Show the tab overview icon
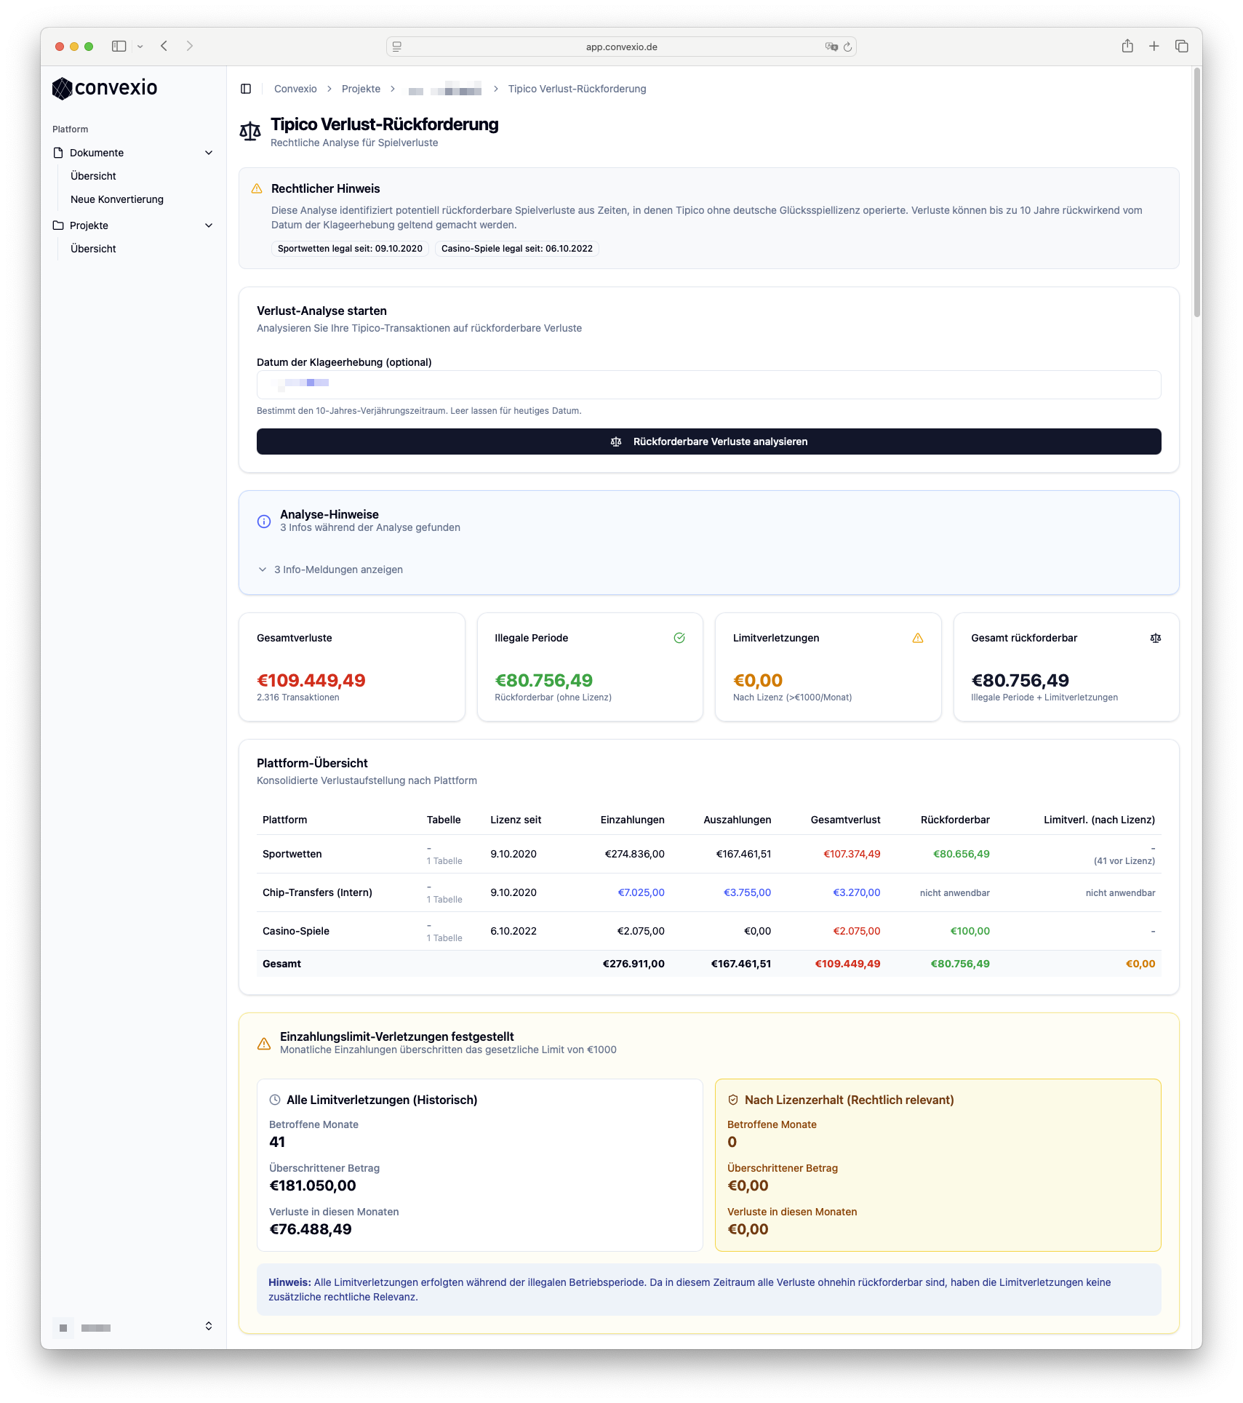Screen dimensions: 1243x1403 pyautogui.click(x=1181, y=47)
